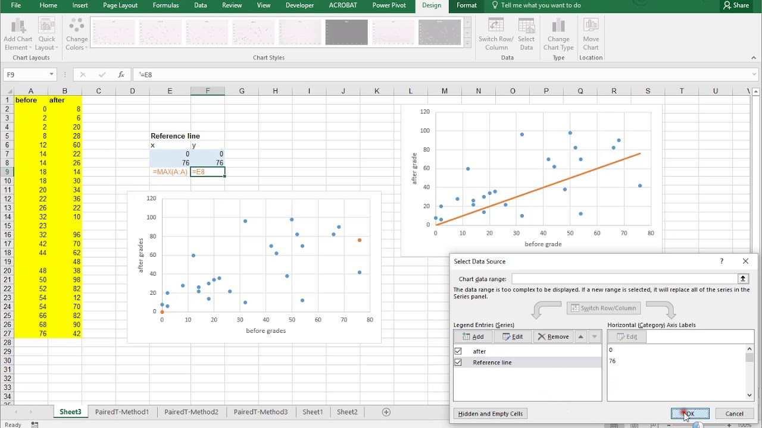Collapse the ribbon arrow
Viewport: 762px width, 428px height.
754,58
